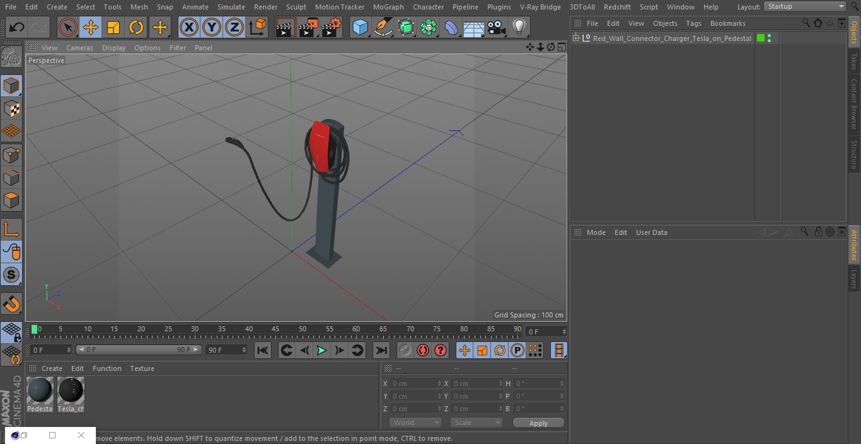The image size is (861, 444).
Task: Open the Attributes side tab
Action: pos(854,245)
